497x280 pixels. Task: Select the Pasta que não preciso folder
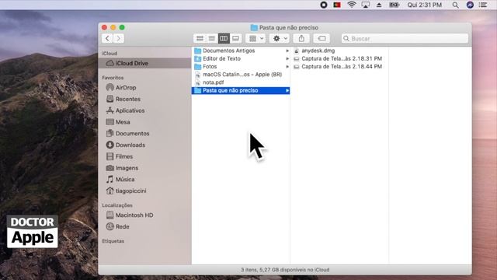[x=241, y=90]
